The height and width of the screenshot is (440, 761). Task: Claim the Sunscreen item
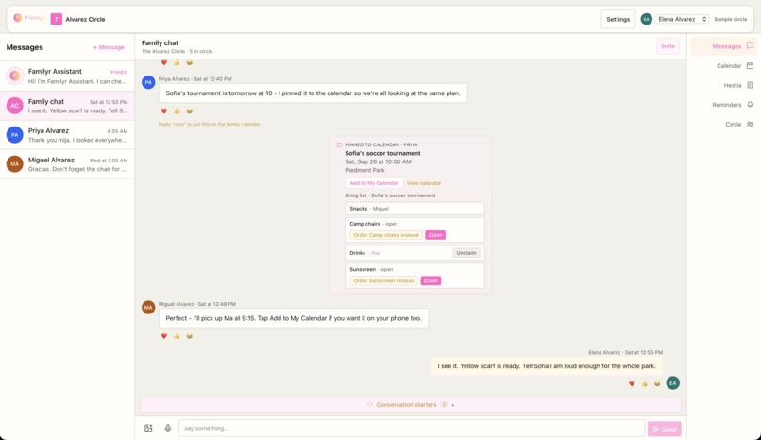431,280
